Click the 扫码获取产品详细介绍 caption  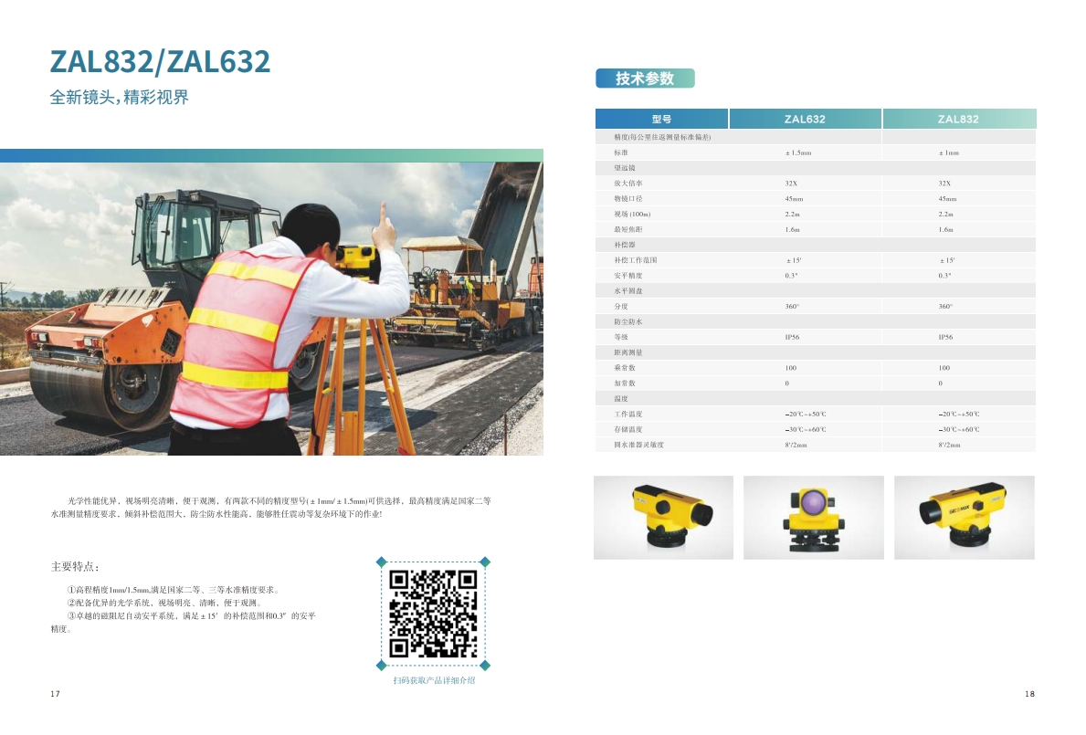[x=434, y=681]
